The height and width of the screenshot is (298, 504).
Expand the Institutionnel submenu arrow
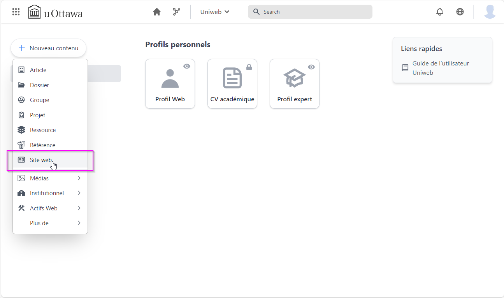point(79,193)
